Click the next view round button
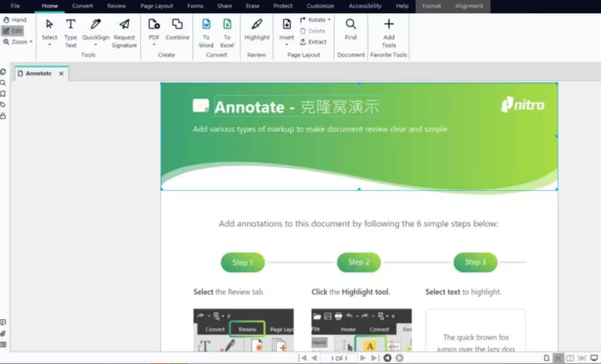The width and height of the screenshot is (601, 364). pos(400,358)
